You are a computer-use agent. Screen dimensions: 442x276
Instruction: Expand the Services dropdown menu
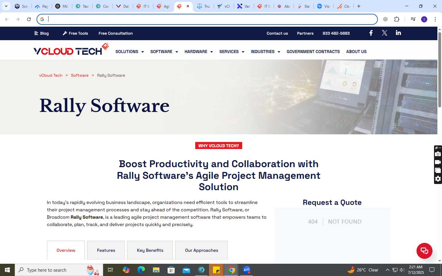(232, 52)
